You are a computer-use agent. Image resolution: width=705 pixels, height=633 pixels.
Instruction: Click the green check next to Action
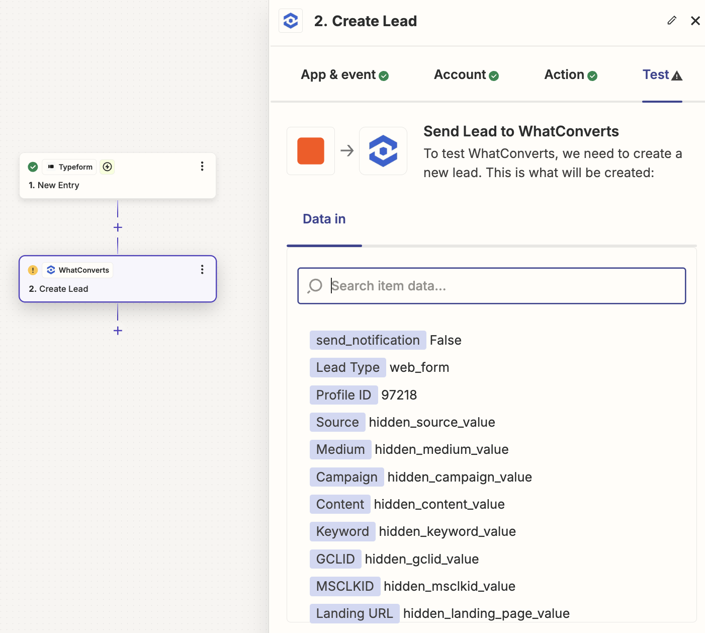592,76
